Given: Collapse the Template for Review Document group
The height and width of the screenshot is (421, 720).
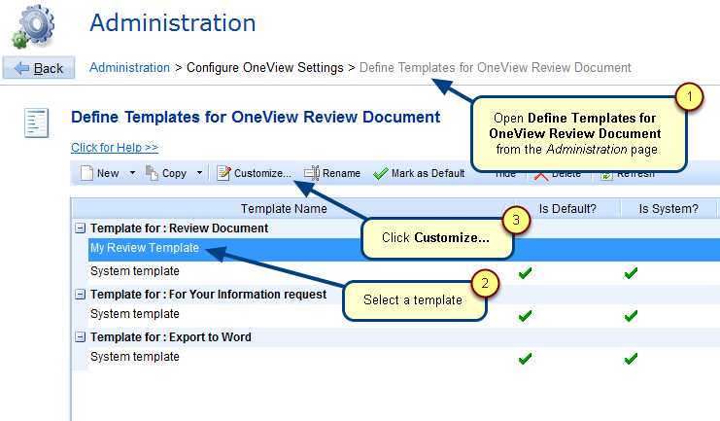Looking at the screenshot, I should (x=80, y=228).
